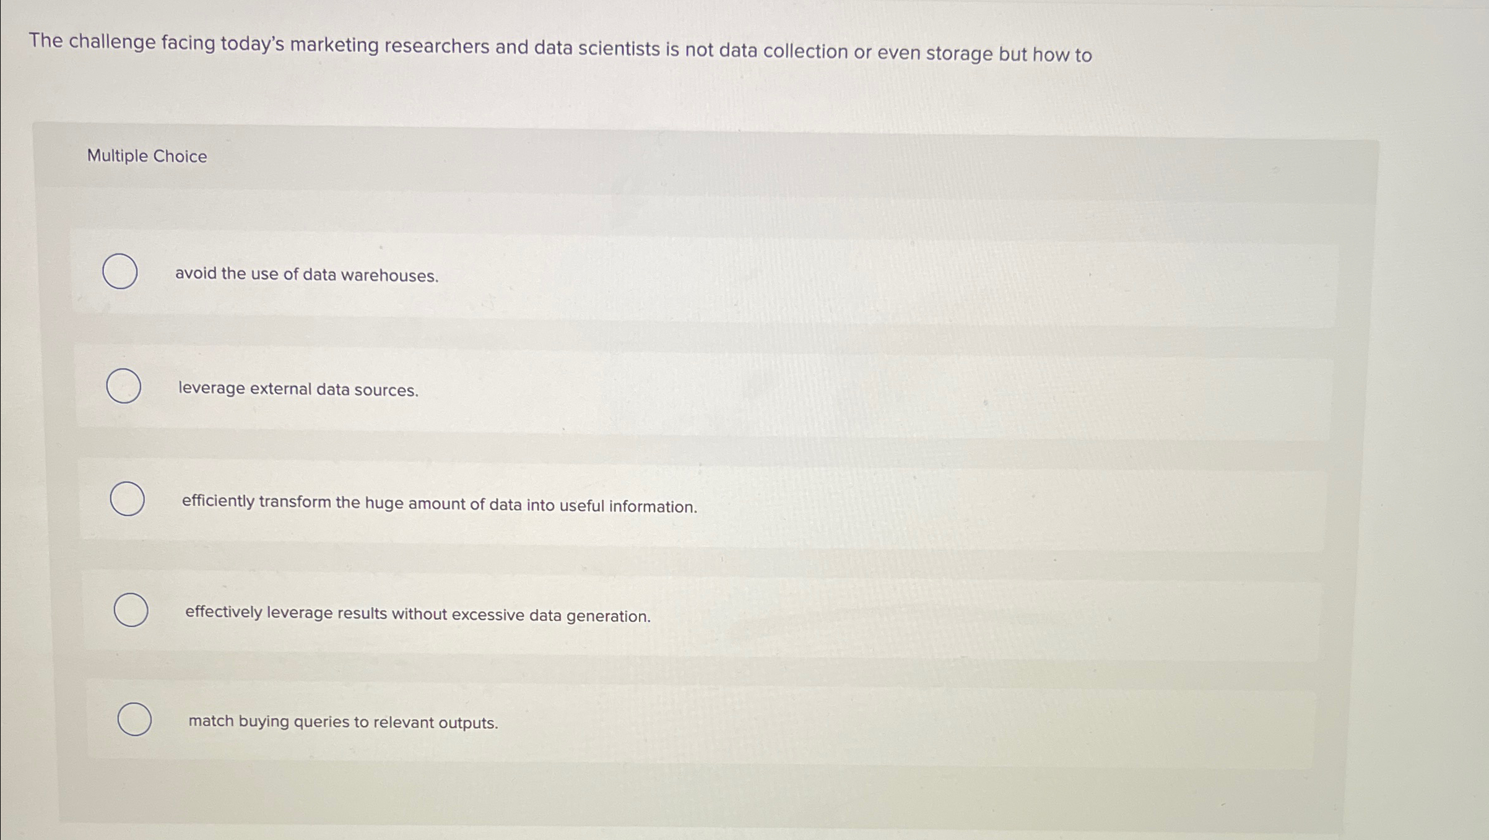Image resolution: width=1489 pixels, height=840 pixels.
Task: Select the radio button for "efficiently transform the huge amount of data"
Action: pos(127,499)
